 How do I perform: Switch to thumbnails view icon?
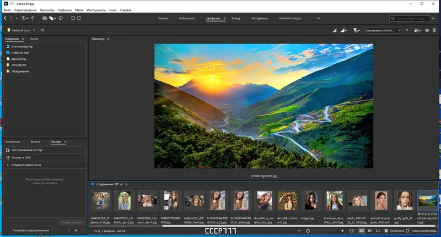[362, 231]
